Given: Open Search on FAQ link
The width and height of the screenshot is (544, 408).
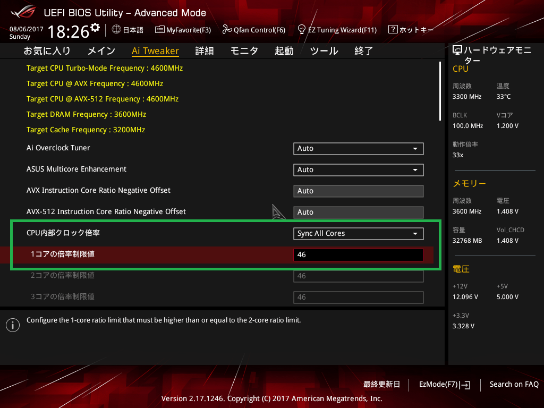Looking at the screenshot, I should click(x=514, y=385).
